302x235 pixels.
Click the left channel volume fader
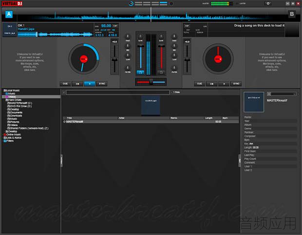141,46
